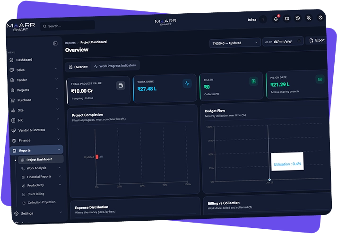This screenshot has width=338, height=234.
Task: Click the Financial Reports icon
Action: point(23,177)
